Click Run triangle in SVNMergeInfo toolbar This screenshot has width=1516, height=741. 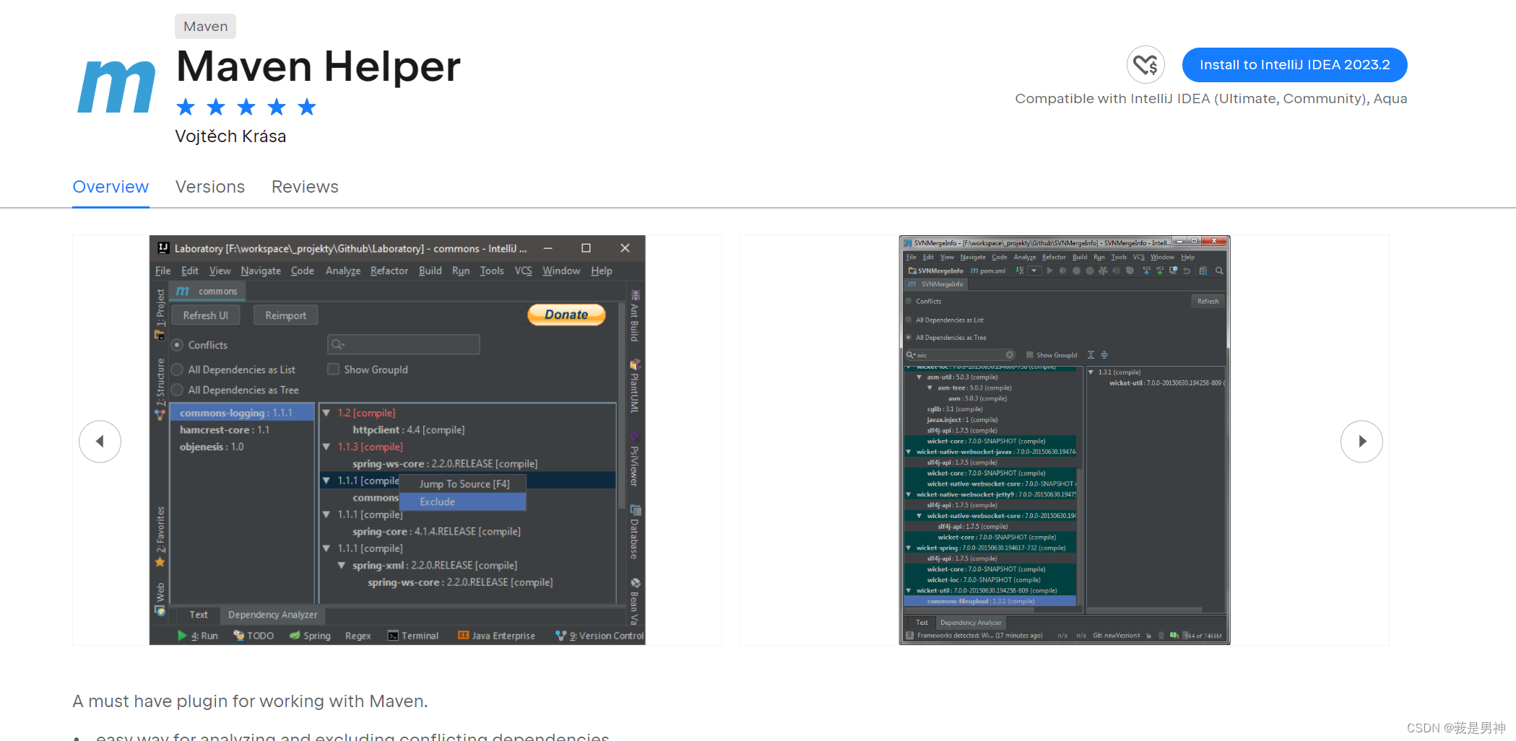click(x=1049, y=271)
